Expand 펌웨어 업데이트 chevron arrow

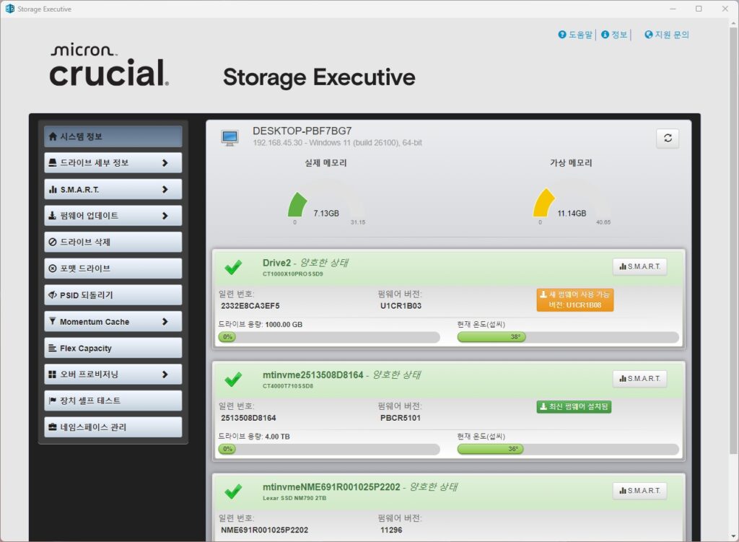tap(165, 216)
